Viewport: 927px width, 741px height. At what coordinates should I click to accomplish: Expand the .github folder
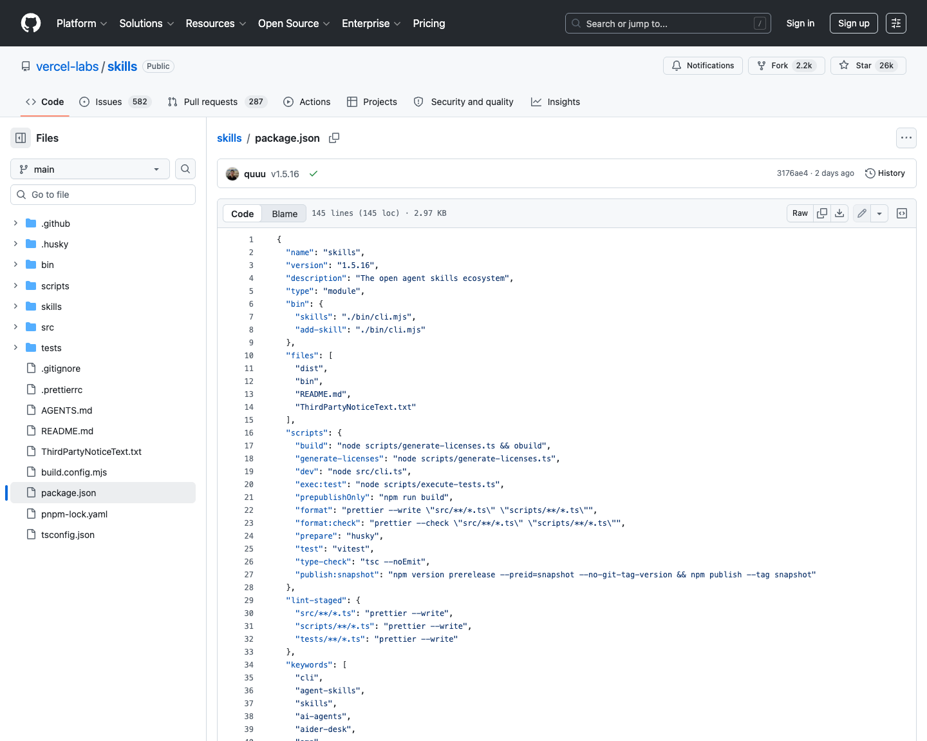click(15, 223)
